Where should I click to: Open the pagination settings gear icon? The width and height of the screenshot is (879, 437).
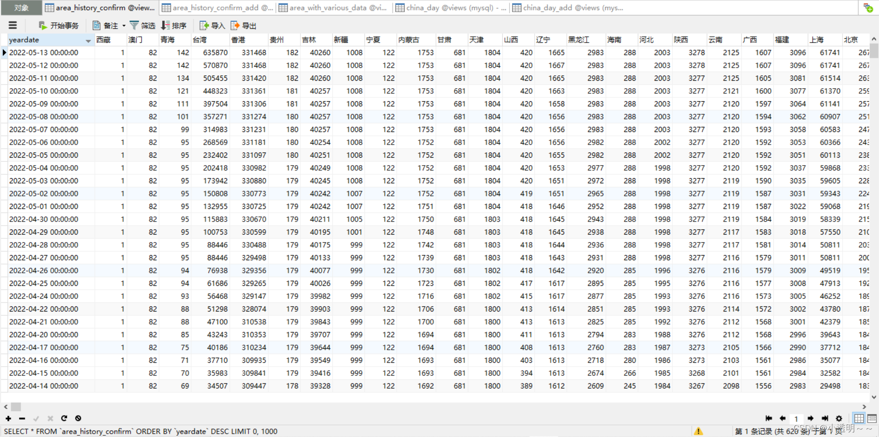click(839, 418)
